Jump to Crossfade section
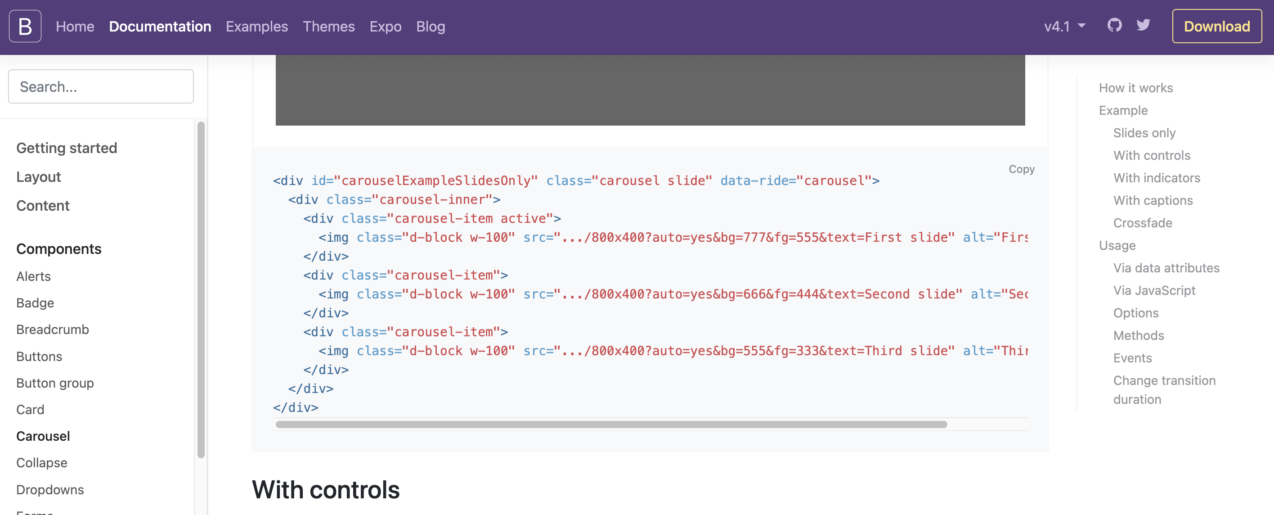Screen dimensions: 1274x515 pos(1143,223)
